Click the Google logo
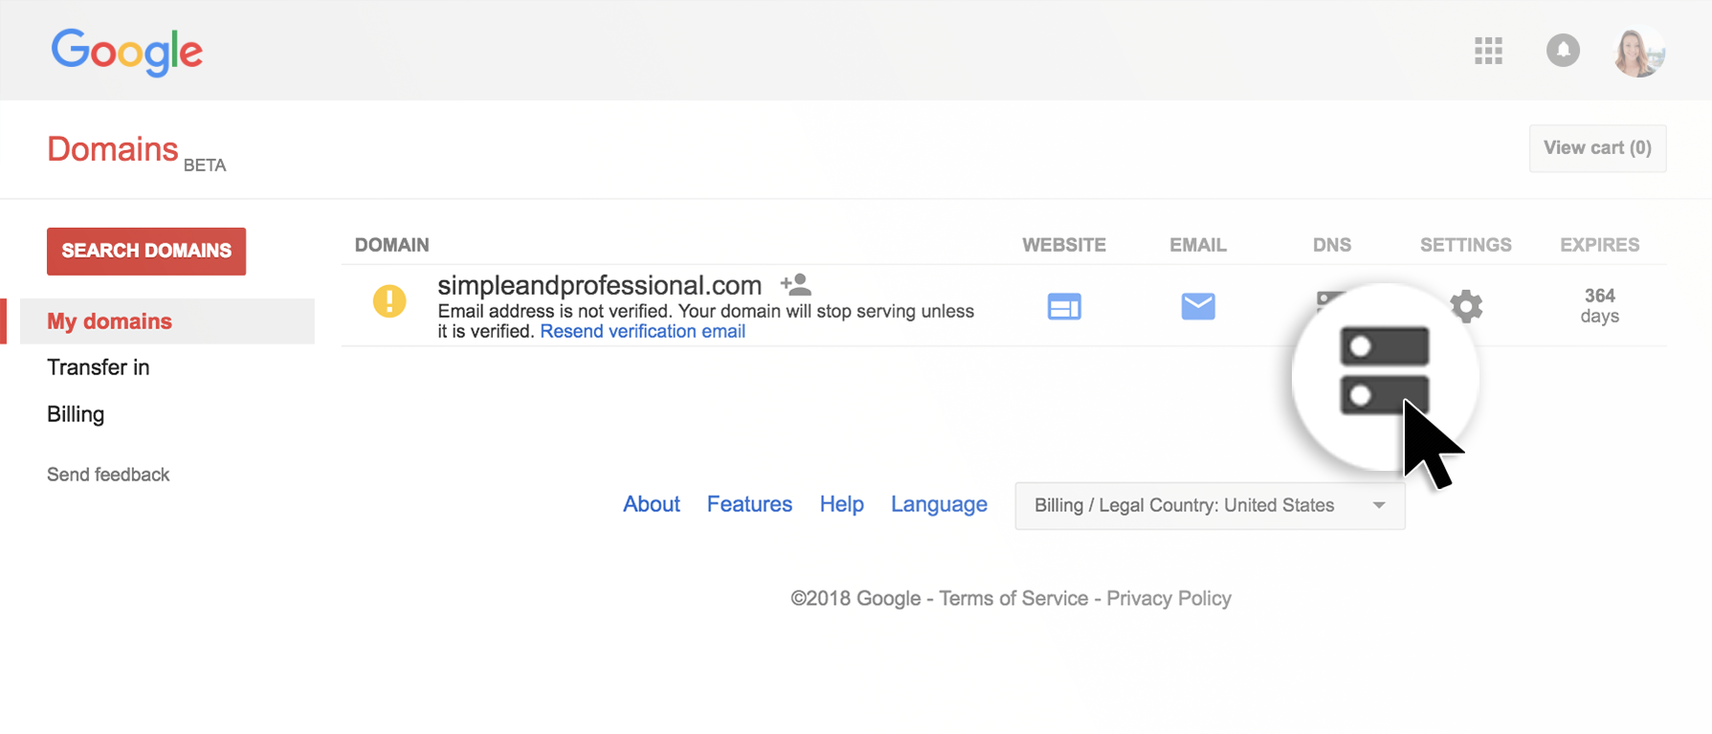This screenshot has width=1712, height=734. point(126,52)
